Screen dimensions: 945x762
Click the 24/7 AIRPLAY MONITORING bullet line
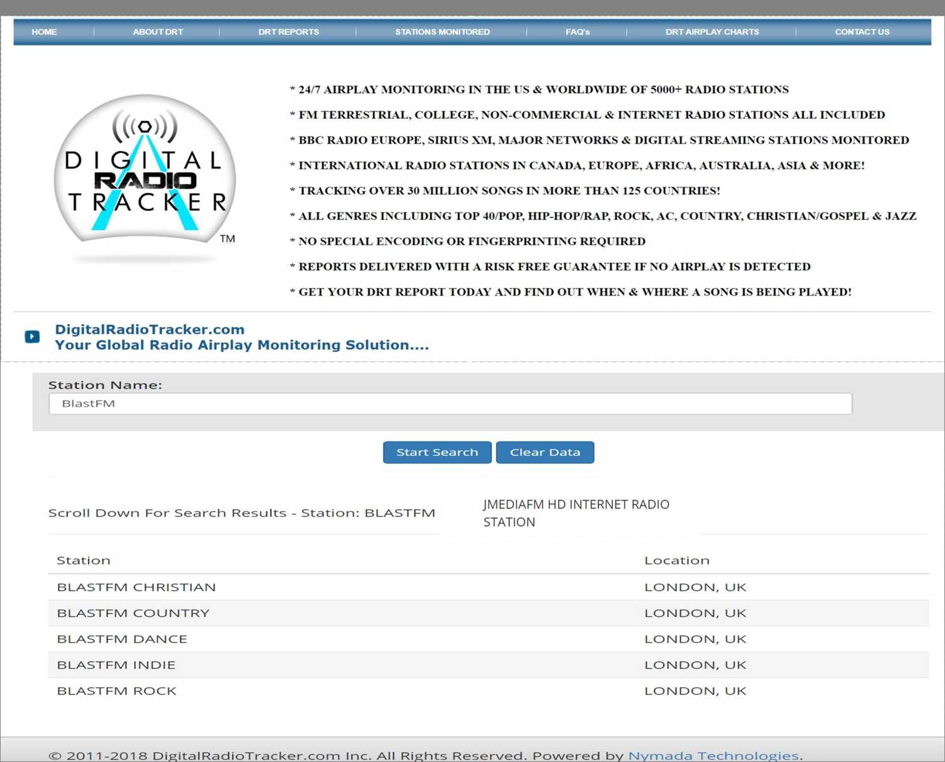click(539, 89)
